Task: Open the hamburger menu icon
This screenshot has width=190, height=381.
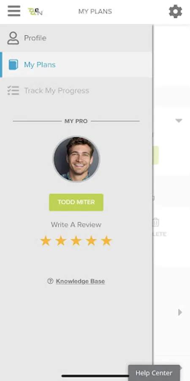Action: 14,11
